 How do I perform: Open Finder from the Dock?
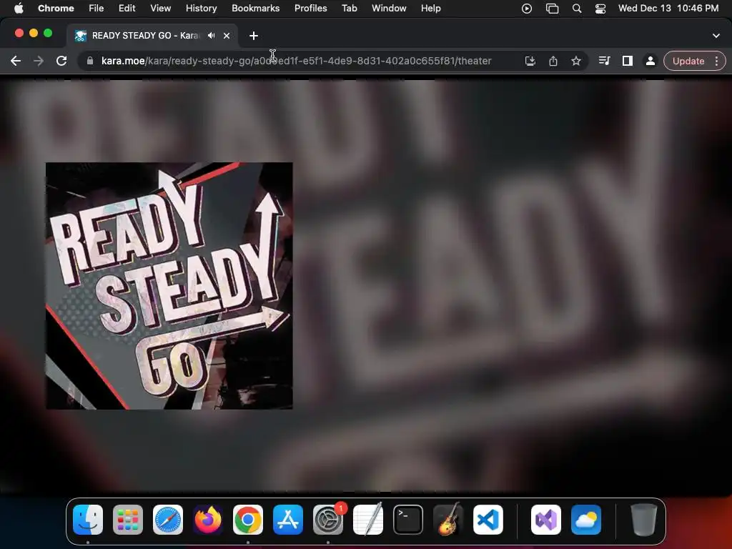[x=88, y=520]
